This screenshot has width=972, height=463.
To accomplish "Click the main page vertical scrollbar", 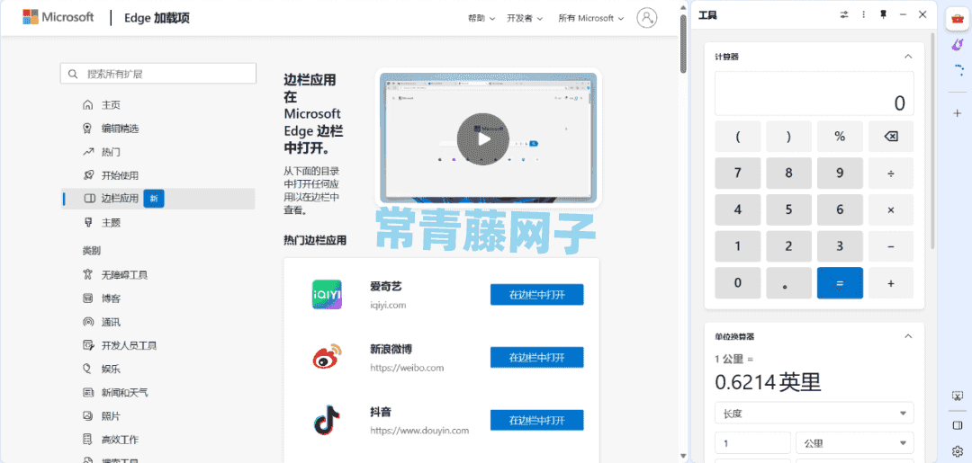I will pos(683,43).
